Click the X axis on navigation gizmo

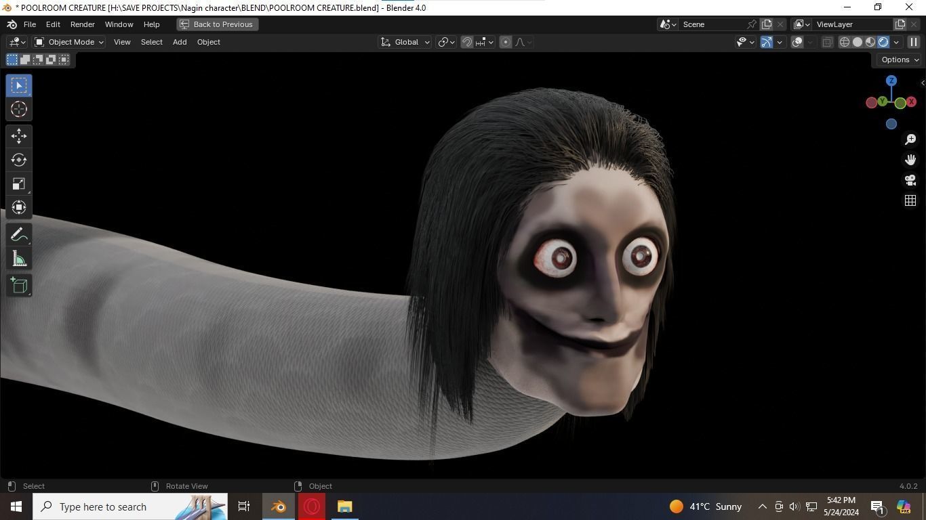click(x=911, y=102)
